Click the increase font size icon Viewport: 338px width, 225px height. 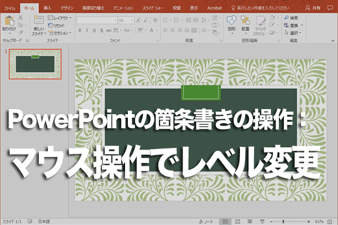(139, 20)
